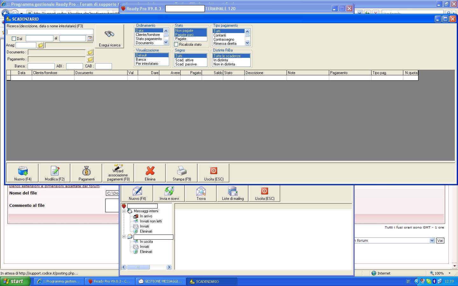Open the Anag folder lookup icon
Screen dimensions: 458x286
click(40, 45)
